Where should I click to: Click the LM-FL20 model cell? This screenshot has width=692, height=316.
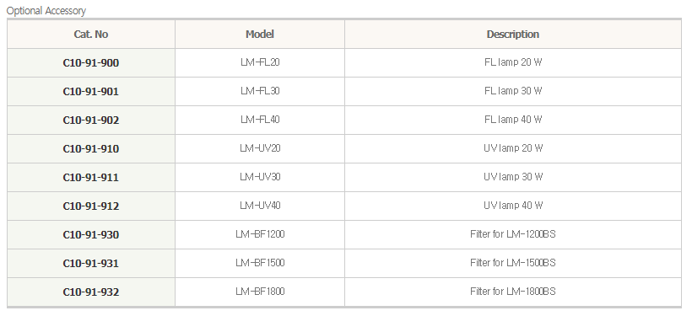click(260, 62)
